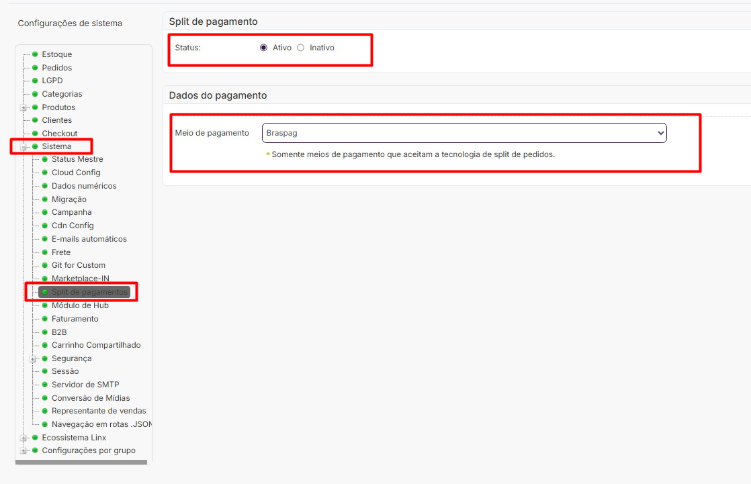The height and width of the screenshot is (484, 751).
Task: Expand the Produtos tree node
Action: [23, 107]
